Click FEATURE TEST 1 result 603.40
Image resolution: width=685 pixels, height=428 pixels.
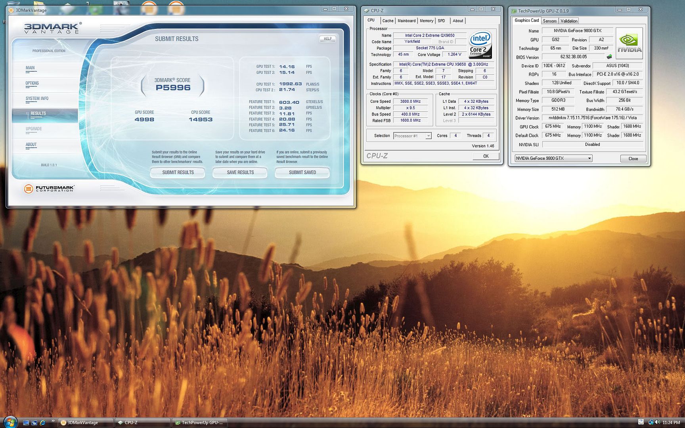click(x=289, y=102)
